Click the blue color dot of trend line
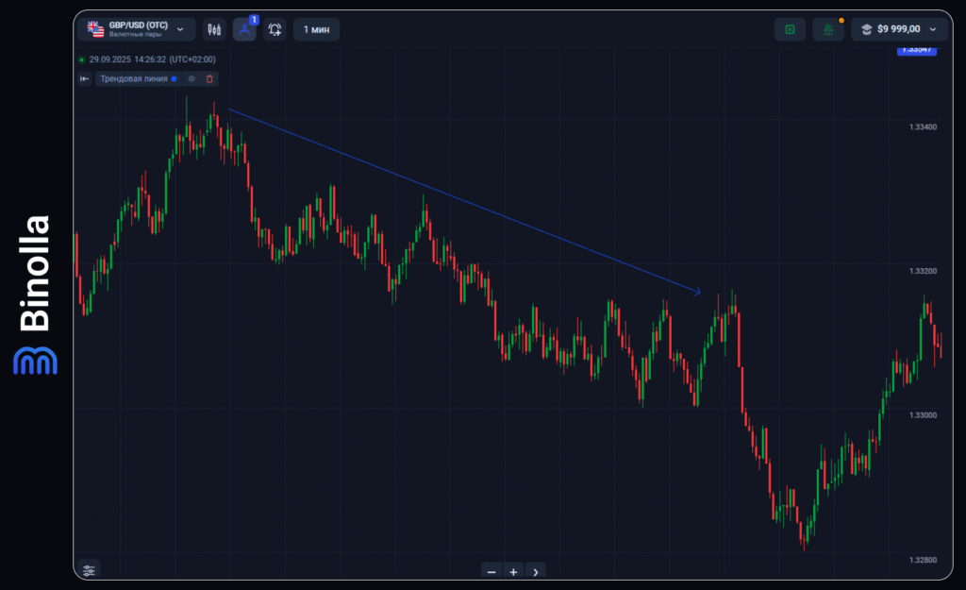 click(x=174, y=79)
